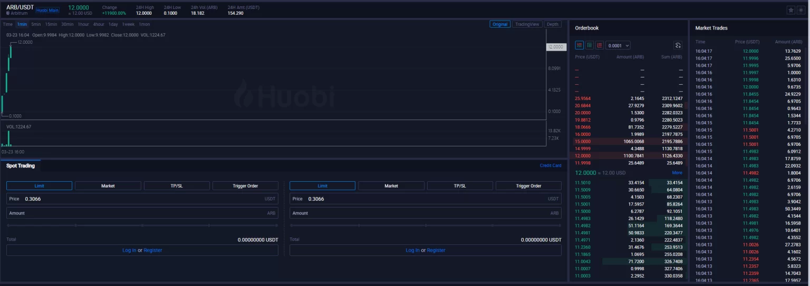
Task: Switch chart to TradingView mode
Action: click(x=527, y=24)
